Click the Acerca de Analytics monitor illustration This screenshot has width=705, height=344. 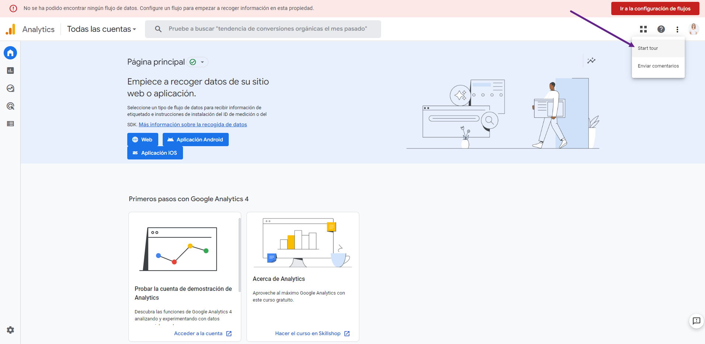pos(303,242)
